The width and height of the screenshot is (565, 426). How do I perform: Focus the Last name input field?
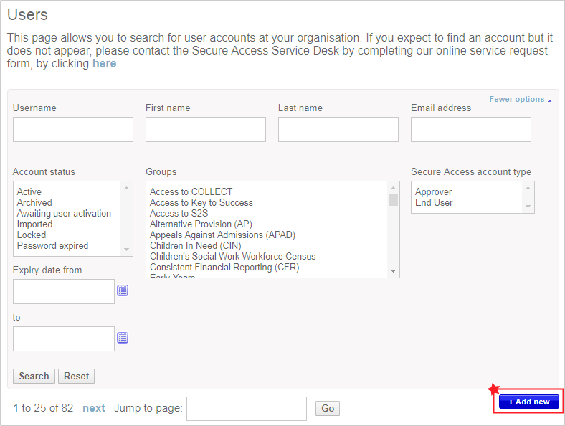point(338,129)
